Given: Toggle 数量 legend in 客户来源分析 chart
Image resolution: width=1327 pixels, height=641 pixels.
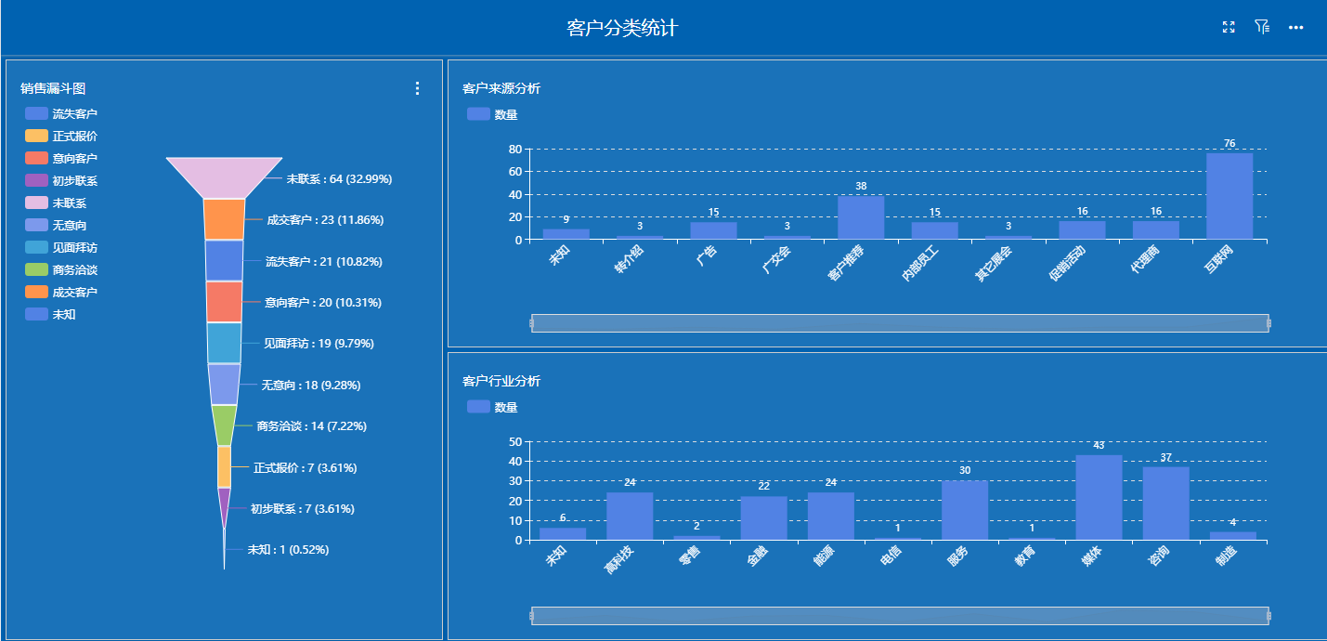Looking at the screenshot, I should pyautogui.click(x=492, y=114).
